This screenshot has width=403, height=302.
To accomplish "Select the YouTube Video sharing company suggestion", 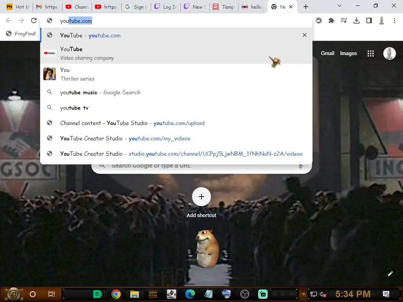I will pos(176,53).
